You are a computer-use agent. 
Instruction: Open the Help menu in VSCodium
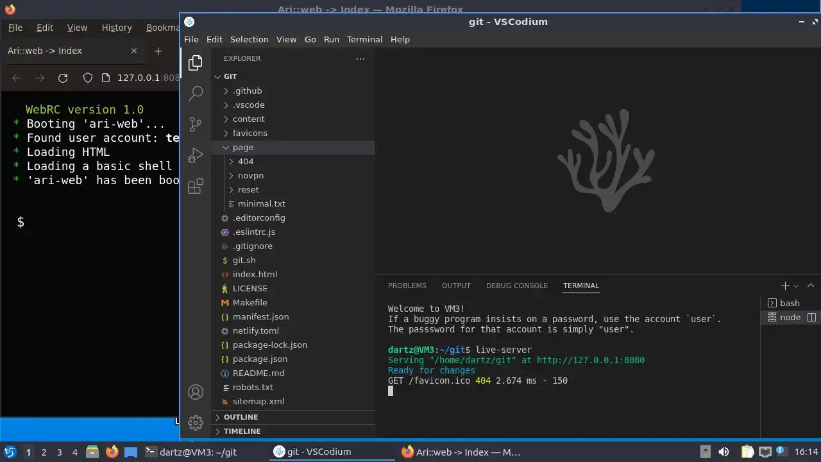(400, 39)
